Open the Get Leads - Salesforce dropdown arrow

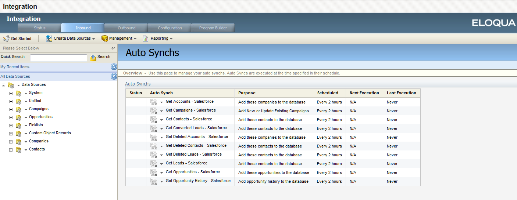click(x=161, y=164)
